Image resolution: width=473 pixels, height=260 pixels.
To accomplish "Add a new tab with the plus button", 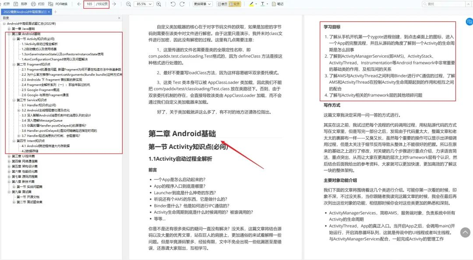I will 55,12.
